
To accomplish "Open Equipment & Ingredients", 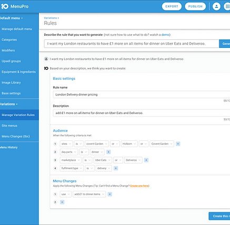I will point(18,72).
